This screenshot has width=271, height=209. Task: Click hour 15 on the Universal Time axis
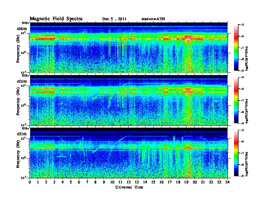click(153, 182)
